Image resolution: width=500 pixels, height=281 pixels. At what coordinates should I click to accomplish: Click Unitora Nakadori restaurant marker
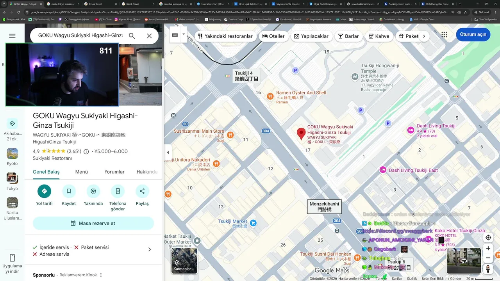pyautogui.click(x=216, y=164)
